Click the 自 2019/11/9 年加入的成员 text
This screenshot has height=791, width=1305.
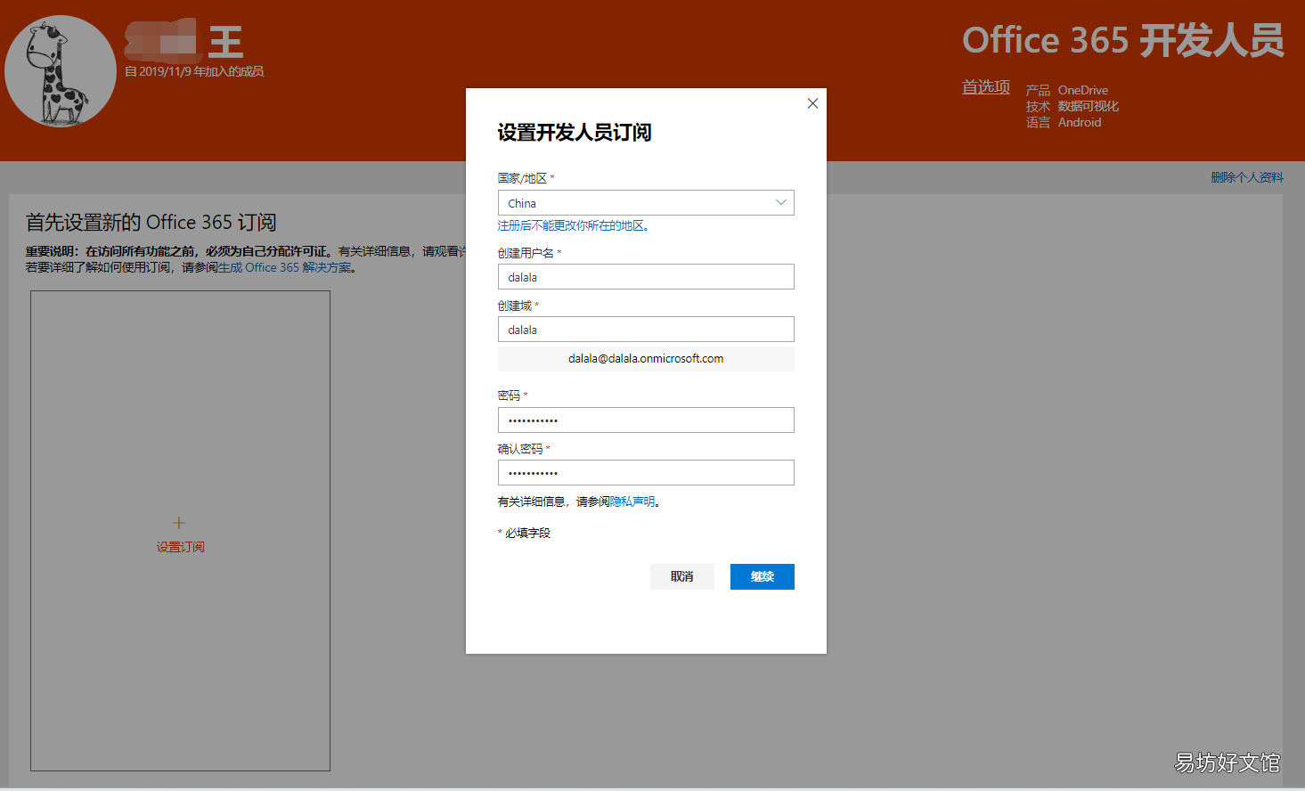[194, 71]
